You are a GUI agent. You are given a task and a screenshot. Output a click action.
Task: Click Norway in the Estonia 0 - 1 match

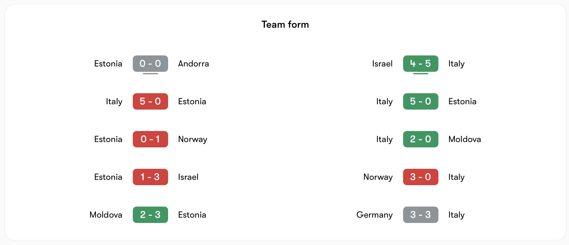192,139
